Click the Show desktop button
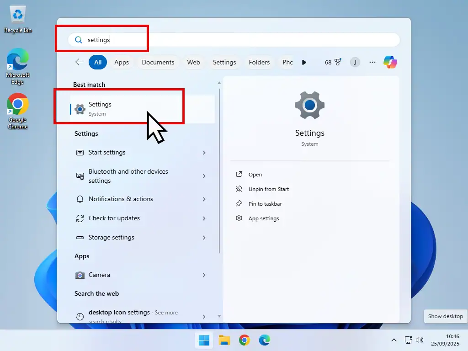 coord(445,316)
